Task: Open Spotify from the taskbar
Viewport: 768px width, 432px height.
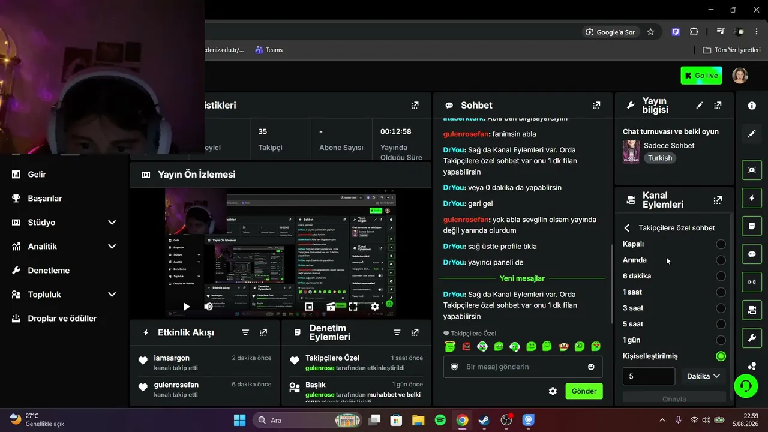Action: point(440,420)
